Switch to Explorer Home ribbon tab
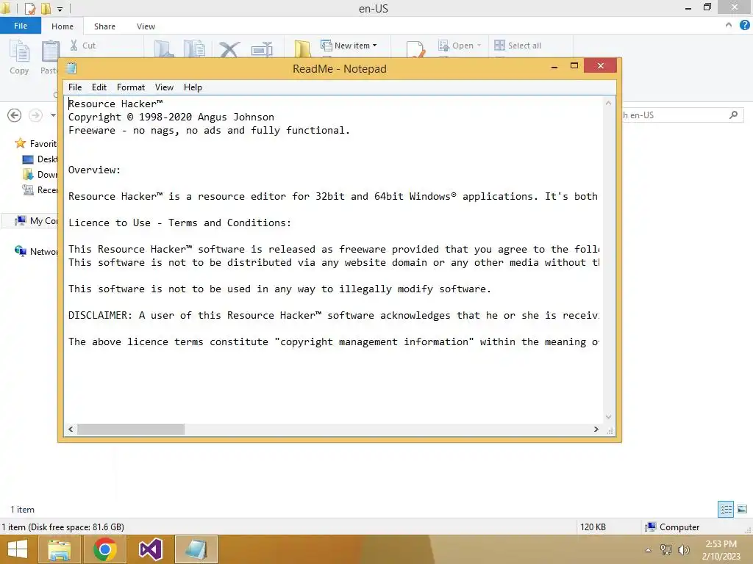 pyautogui.click(x=63, y=26)
